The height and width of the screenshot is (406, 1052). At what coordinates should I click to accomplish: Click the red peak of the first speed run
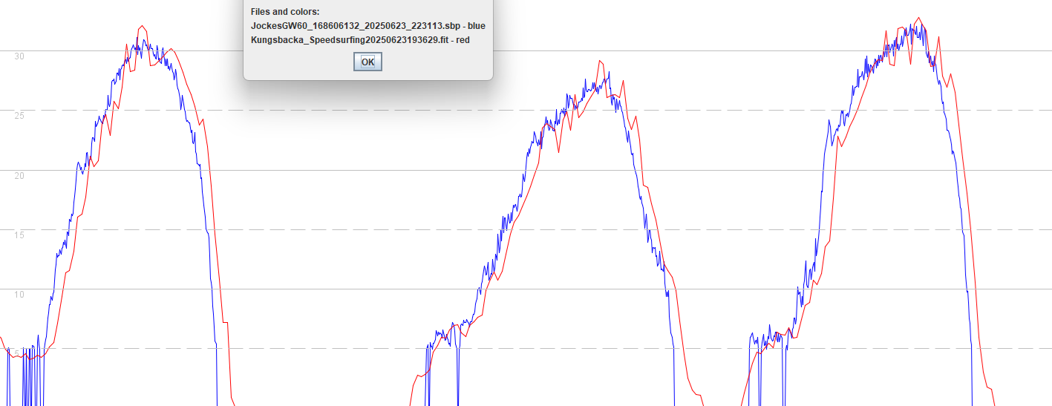coord(140,27)
